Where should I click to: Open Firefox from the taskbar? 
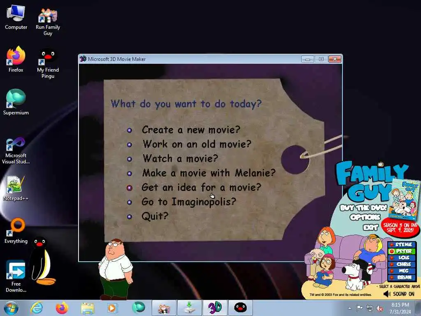(62, 308)
